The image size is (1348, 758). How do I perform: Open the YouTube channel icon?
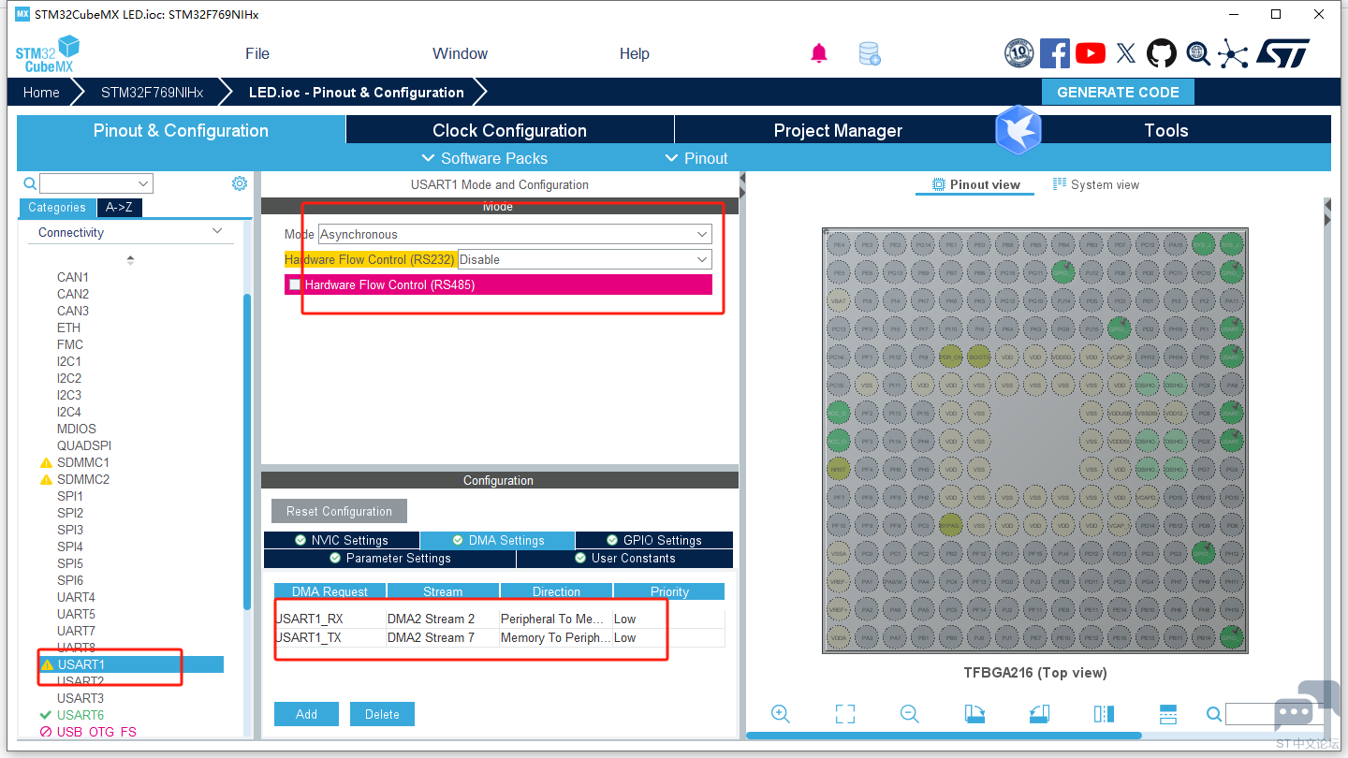click(x=1091, y=53)
